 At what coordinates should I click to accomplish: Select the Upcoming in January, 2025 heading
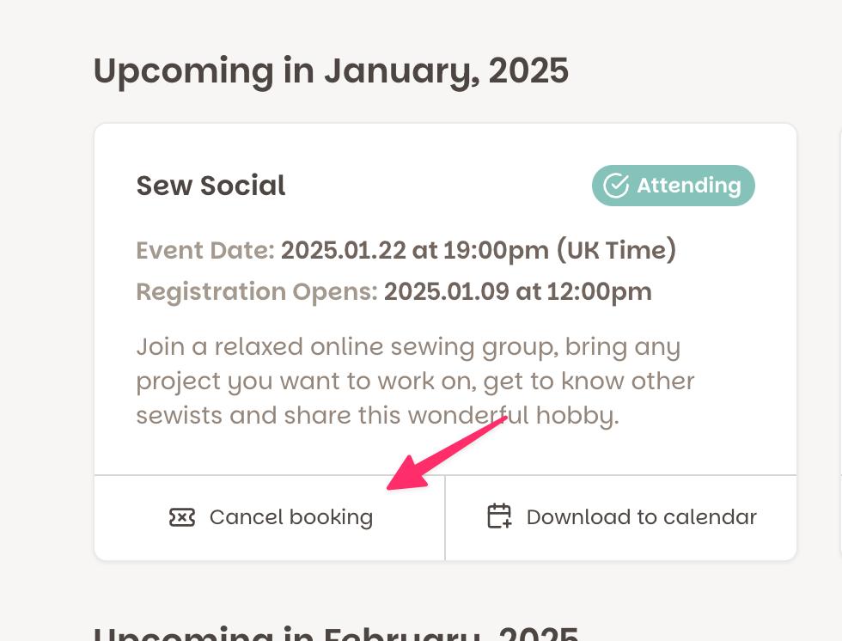331,70
